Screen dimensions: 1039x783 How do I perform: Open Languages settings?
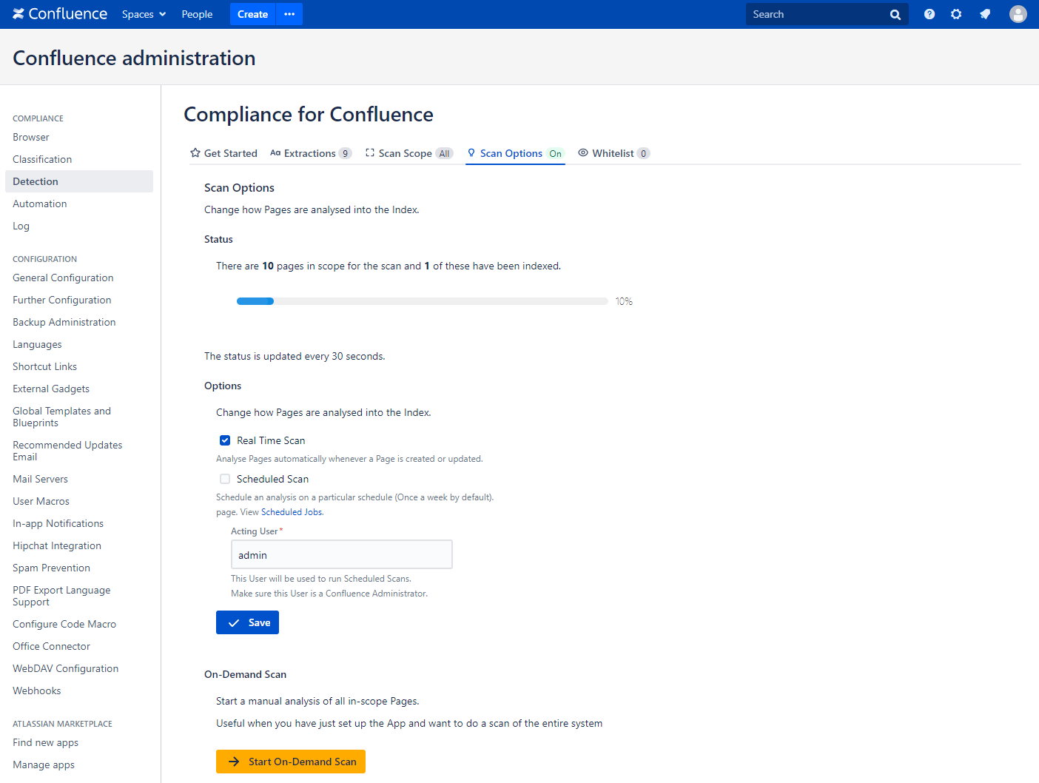click(x=37, y=344)
